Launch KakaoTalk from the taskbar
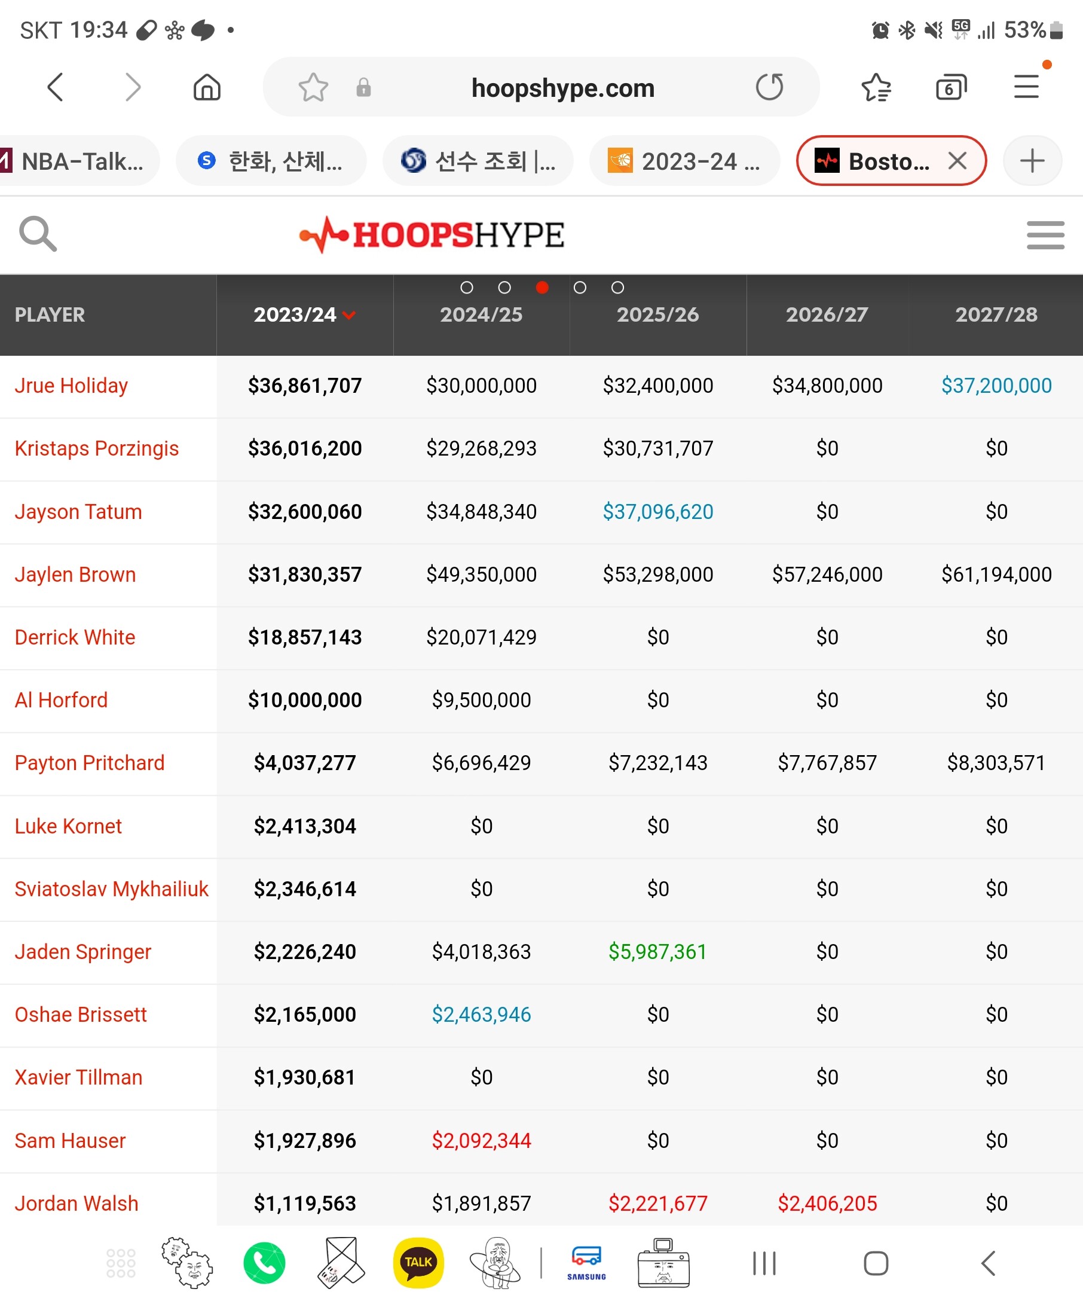The image size is (1083, 1301). (418, 1263)
